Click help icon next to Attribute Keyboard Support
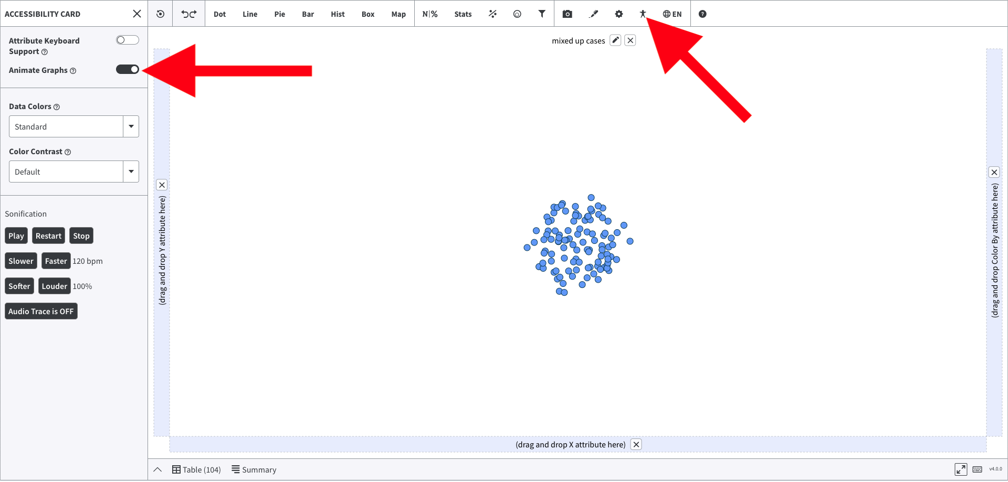The width and height of the screenshot is (1008, 482). [45, 52]
